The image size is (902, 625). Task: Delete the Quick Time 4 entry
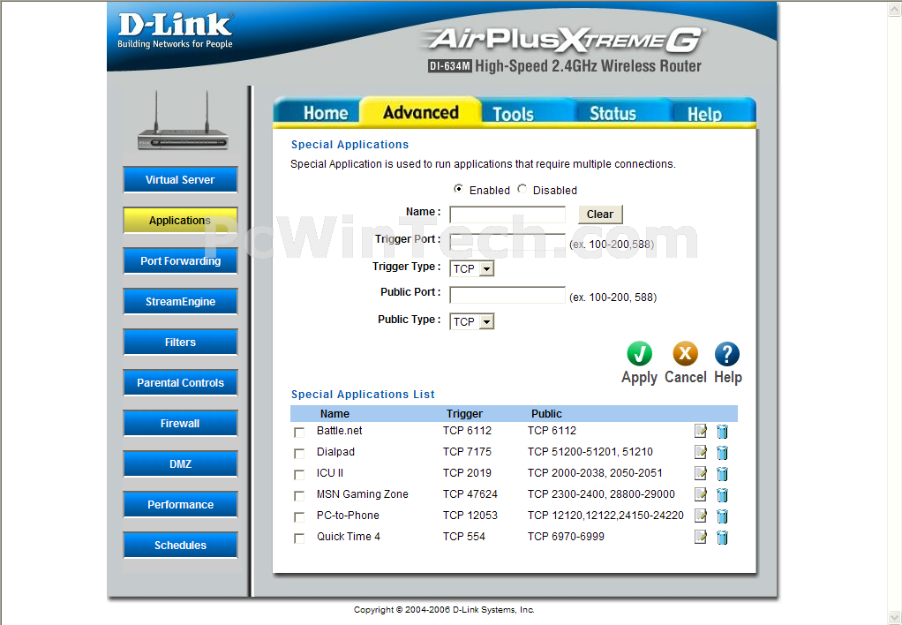coord(723,538)
